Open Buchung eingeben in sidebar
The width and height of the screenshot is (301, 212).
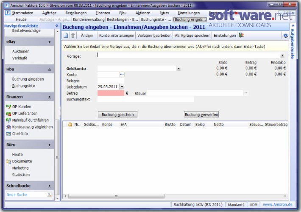pyautogui.click(x=28, y=79)
